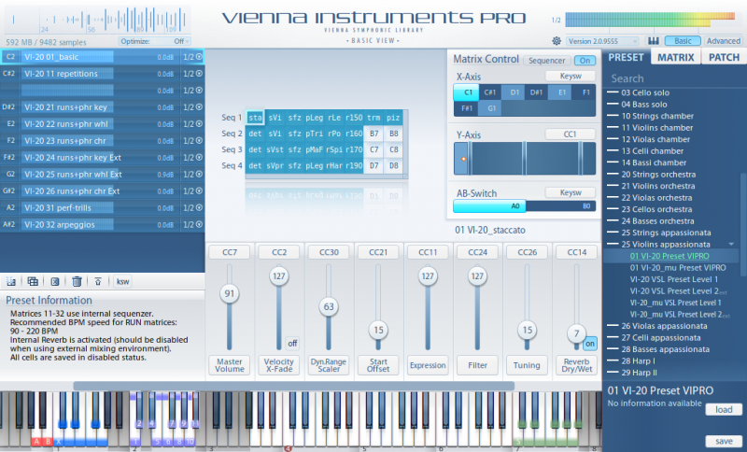Click the keyboard horizontal scrollbar

pyautogui.click(x=293, y=386)
